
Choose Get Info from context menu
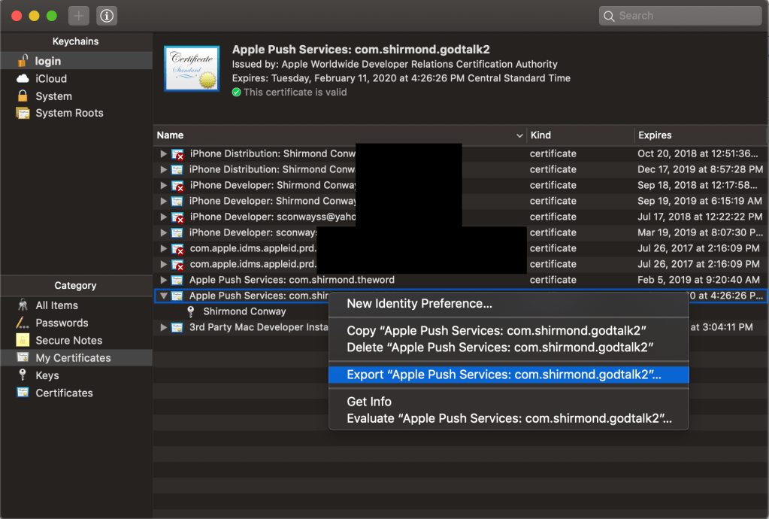[x=369, y=402]
